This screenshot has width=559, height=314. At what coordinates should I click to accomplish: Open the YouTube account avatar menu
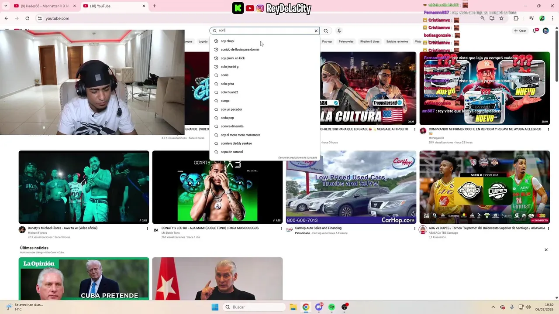tap(545, 31)
